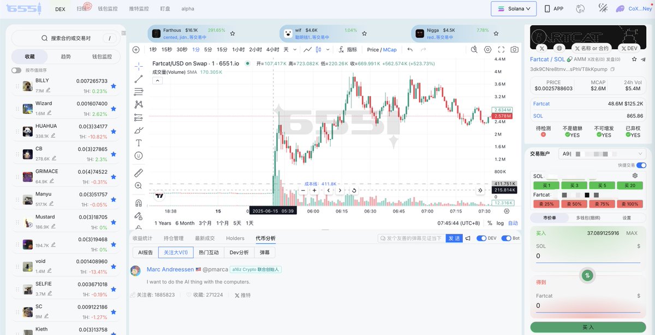Click the 发送 send button
This screenshot has height=335, width=655.
click(x=454, y=238)
